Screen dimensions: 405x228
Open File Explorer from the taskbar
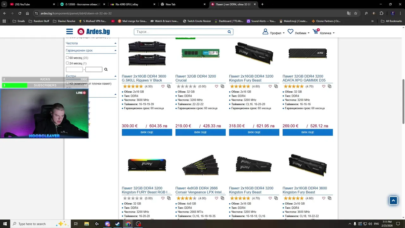tap(87, 224)
